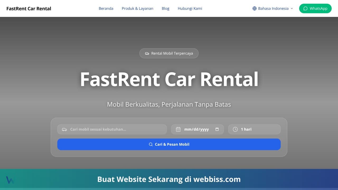This screenshot has width=338, height=190.
Task: Click the Cari & Pesan Mobil button
Action: coord(169,144)
